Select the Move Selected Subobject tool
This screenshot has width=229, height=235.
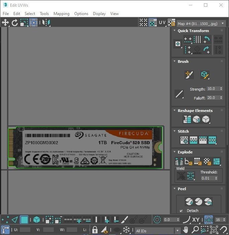pyautogui.click(x=5, y=23)
